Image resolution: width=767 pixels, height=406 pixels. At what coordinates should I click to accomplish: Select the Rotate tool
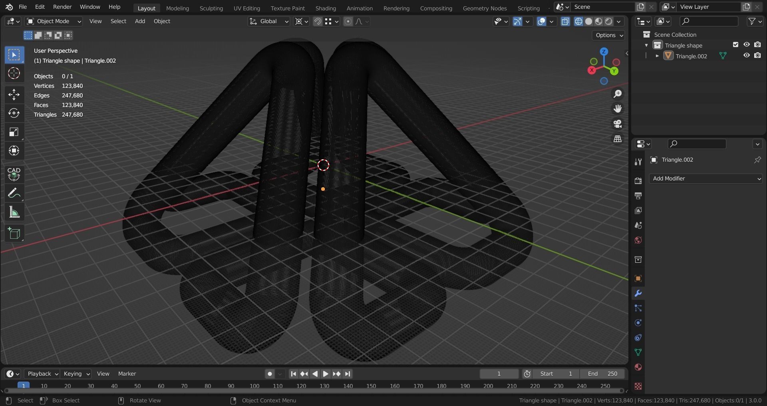point(14,113)
